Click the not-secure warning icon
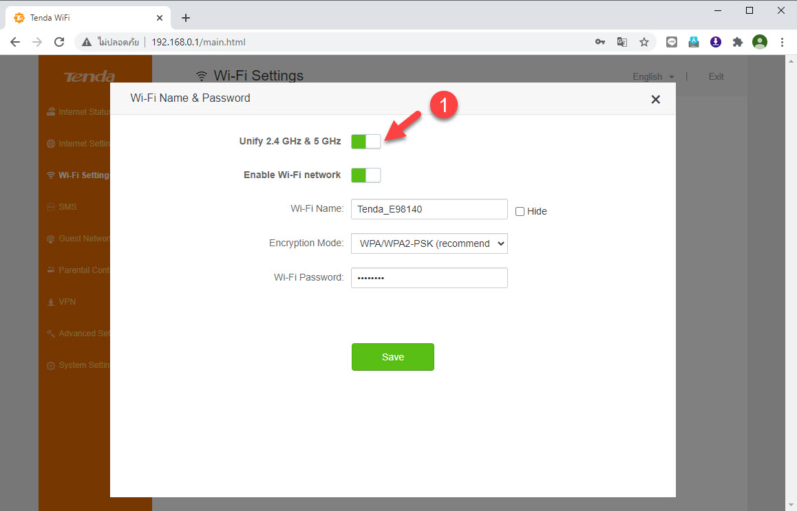 [87, 42]
